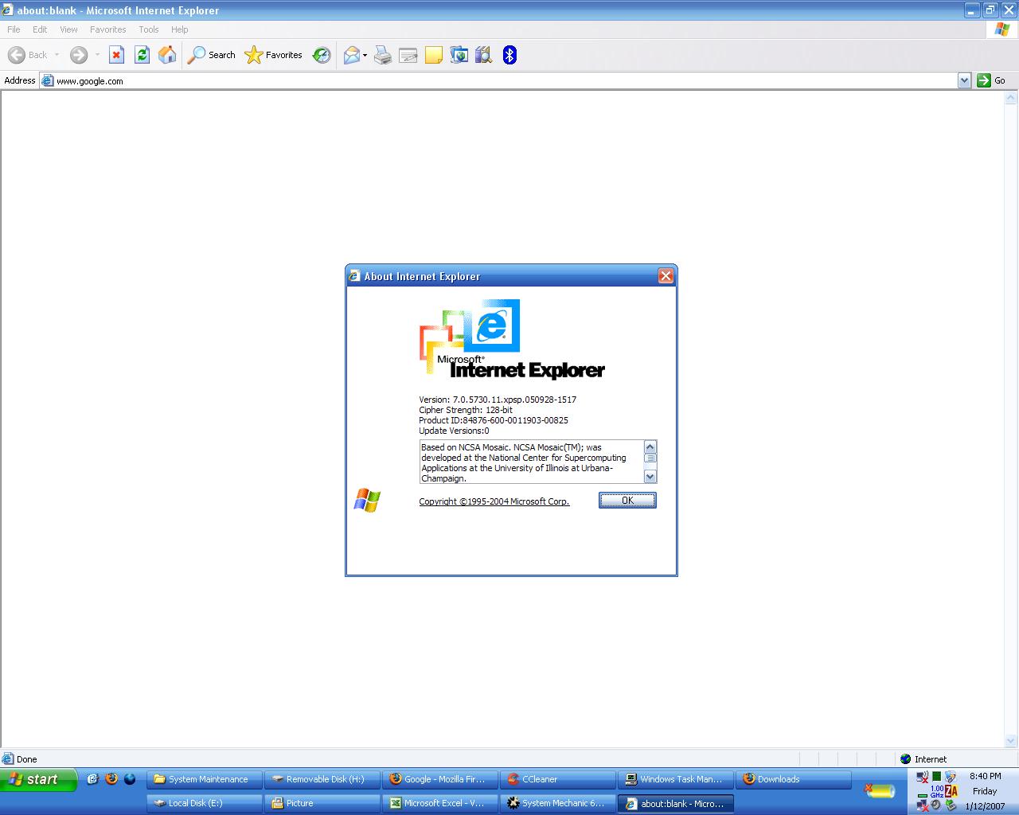Open the Tools menu
Screen dimensions: 1019x815
[x=148, y=29]
